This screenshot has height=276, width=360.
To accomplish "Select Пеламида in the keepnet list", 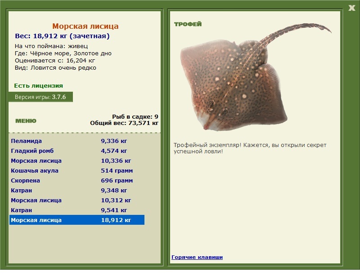I will (77, 141).
